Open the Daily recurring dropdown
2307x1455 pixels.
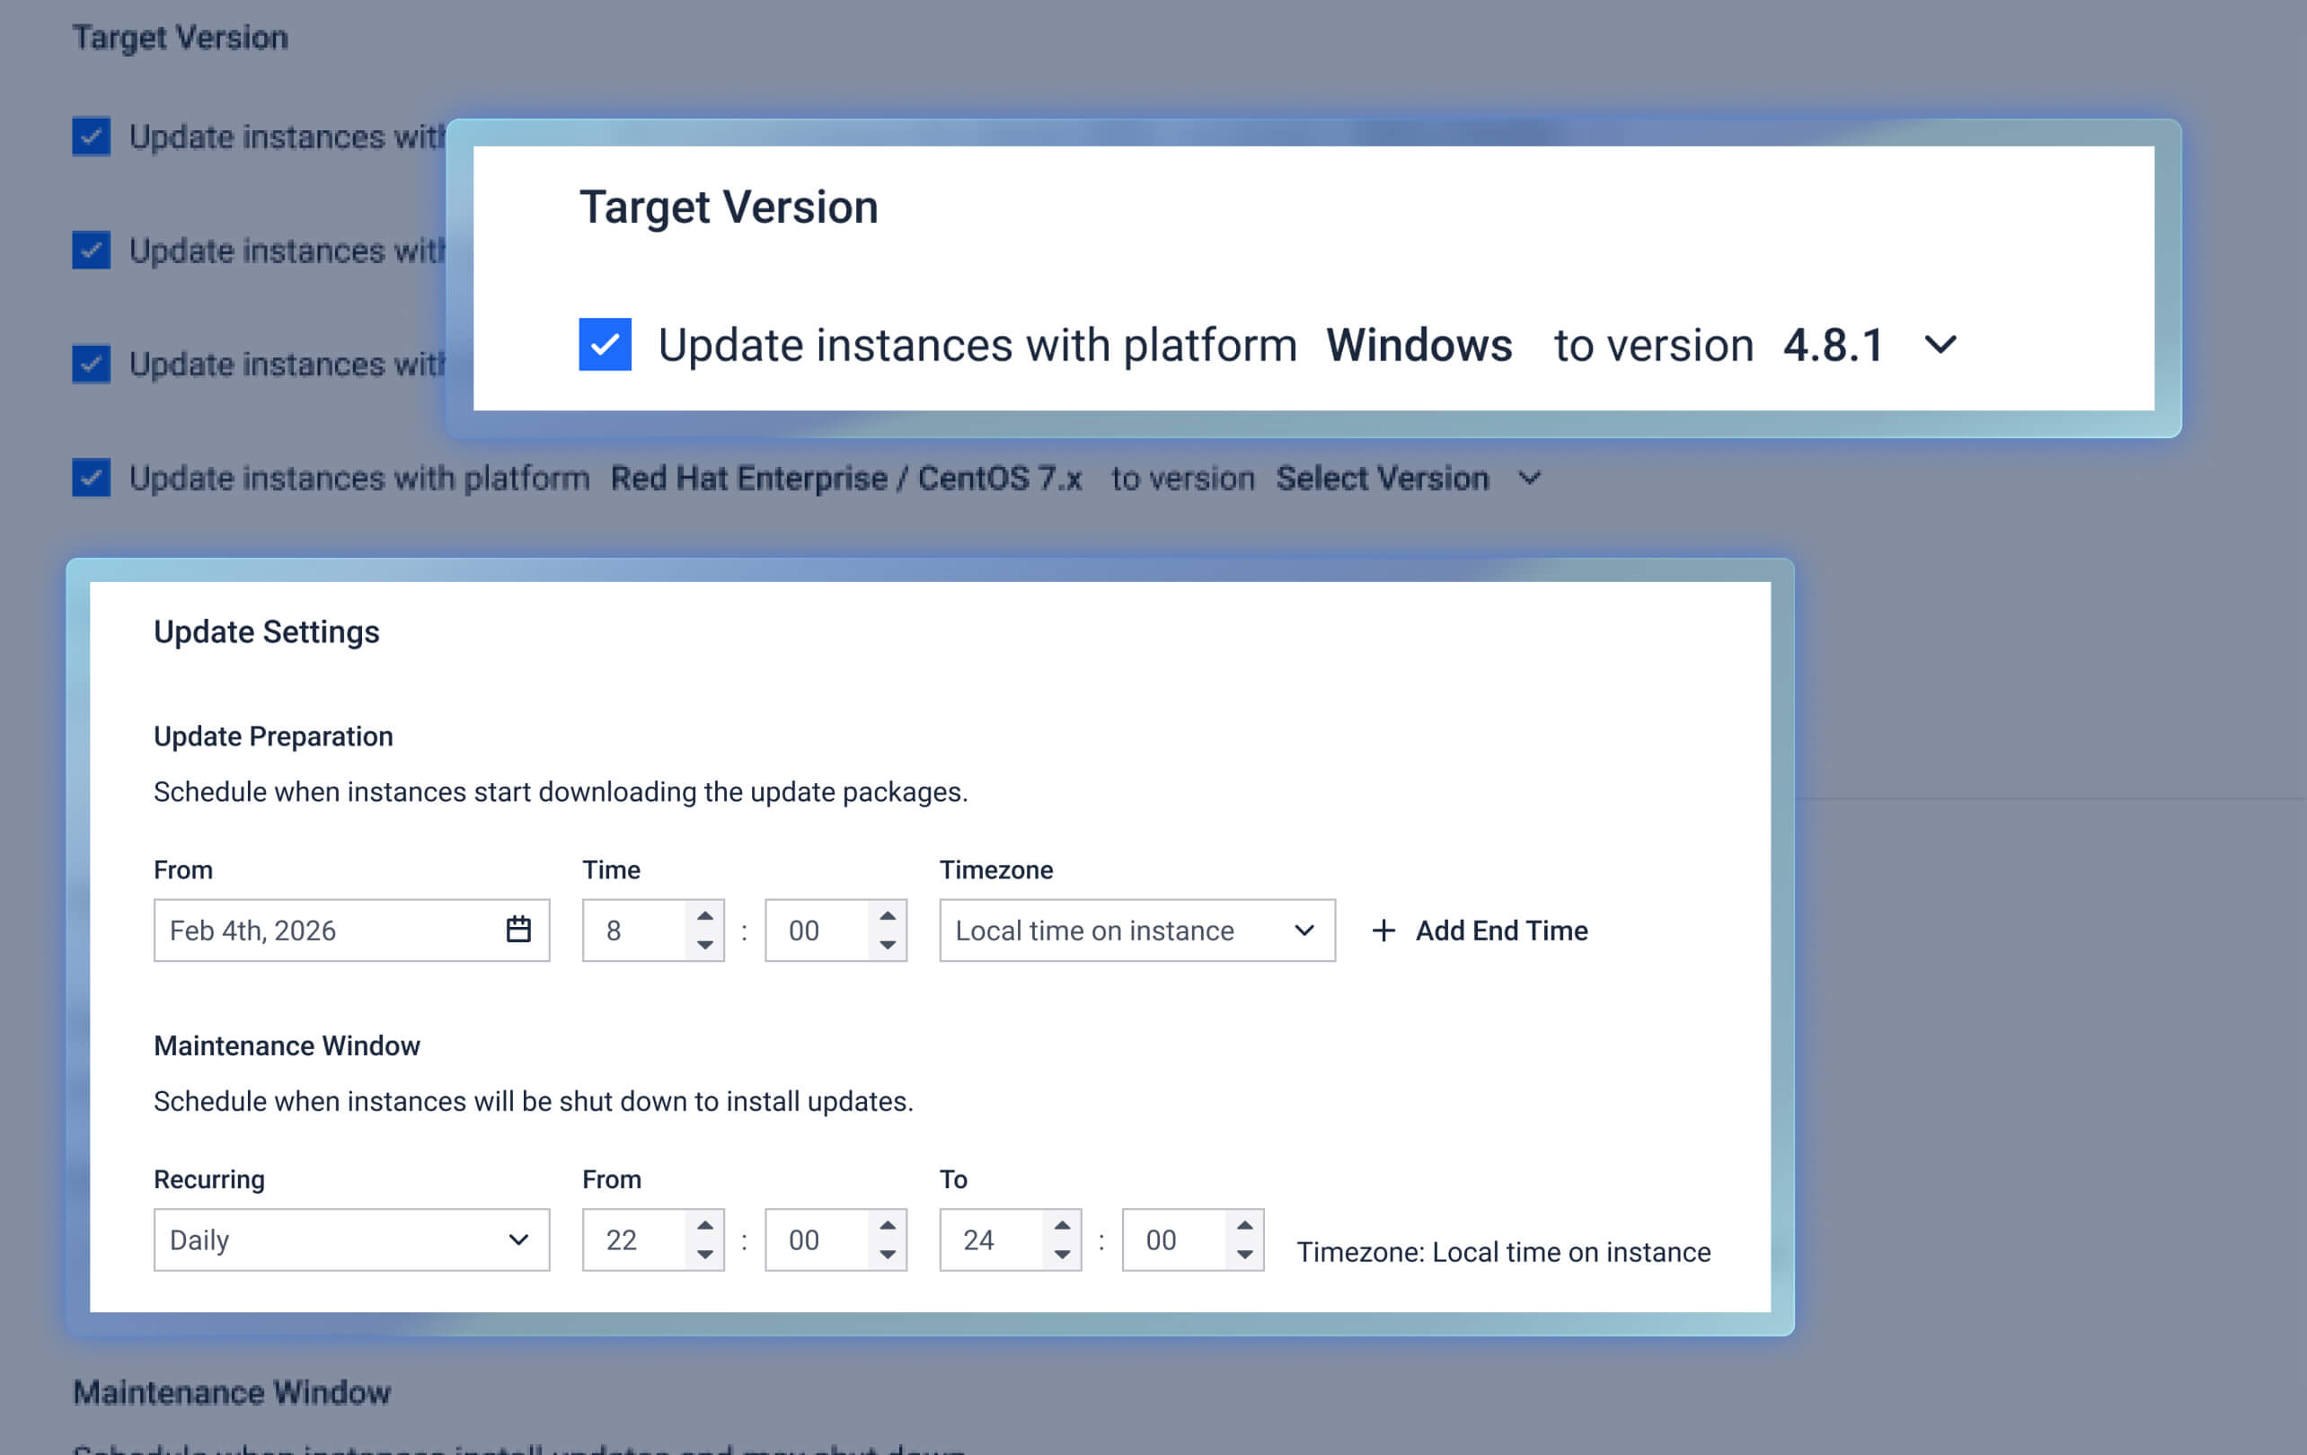(x=350, y=1239)
